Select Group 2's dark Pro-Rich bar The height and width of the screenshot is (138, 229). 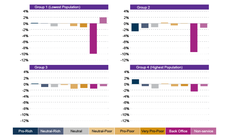pos(135,27)
